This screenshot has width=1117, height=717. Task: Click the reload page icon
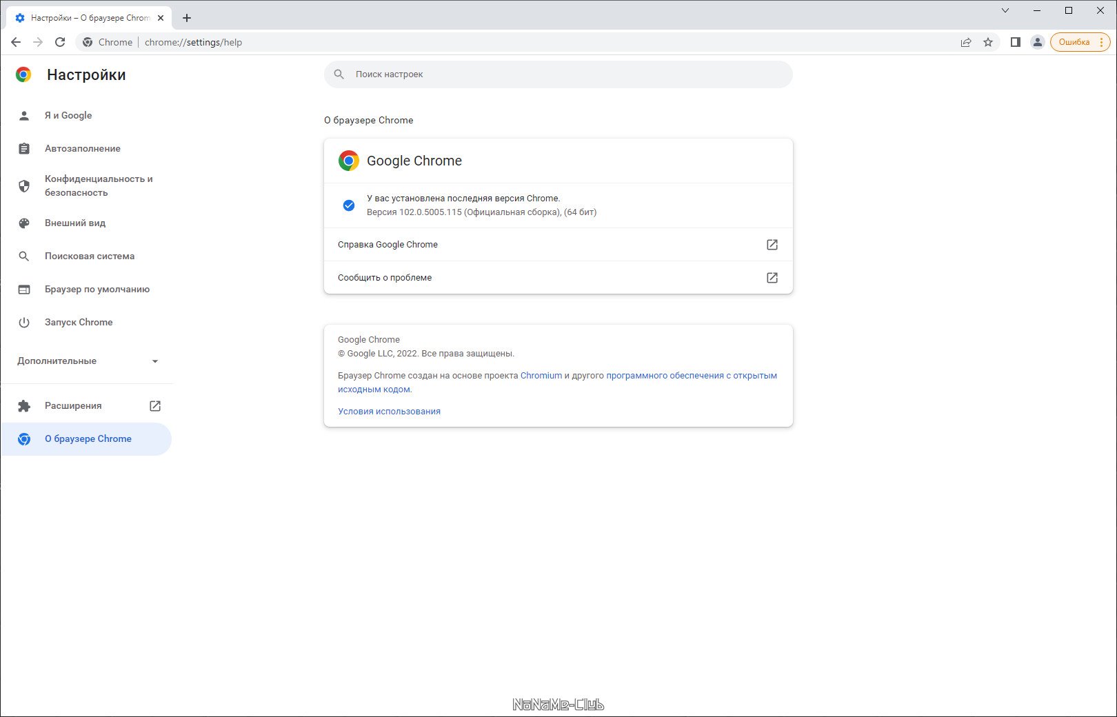point(60,42)
